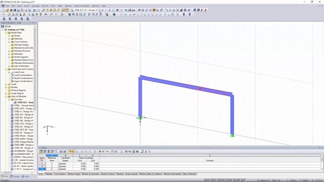Select STEEL AISC module entry
This screenshot has width=324, height=182.
(x=24, y=109)
